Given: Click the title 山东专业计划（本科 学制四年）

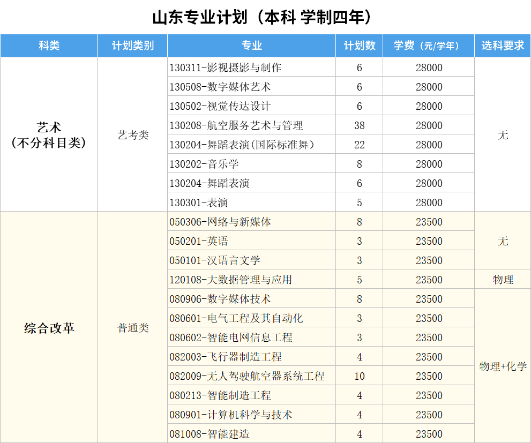Looking at the screenshot, I should coord(262,17).
